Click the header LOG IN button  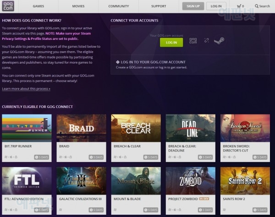[216, 6]
